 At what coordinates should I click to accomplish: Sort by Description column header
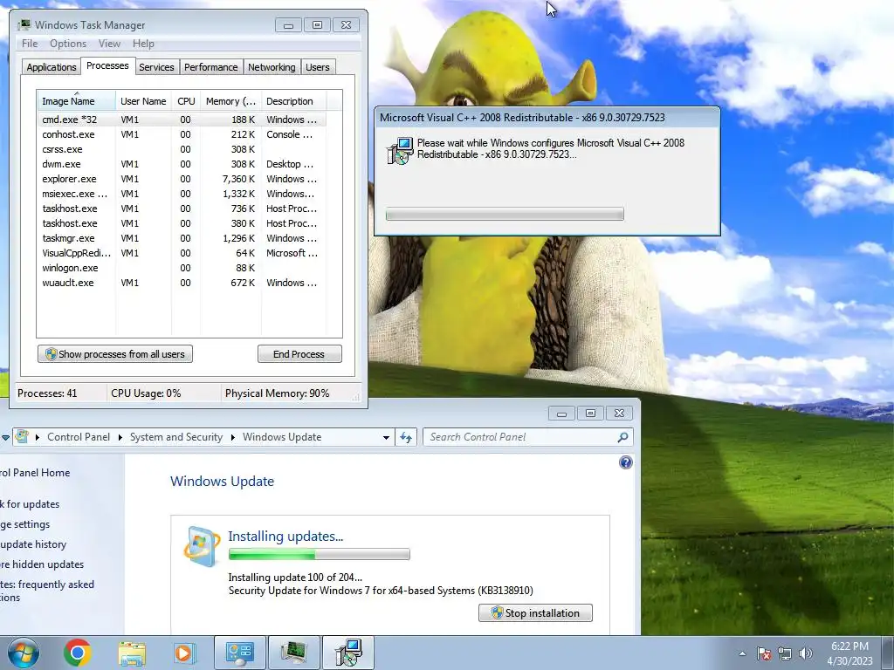pos(293,101)
